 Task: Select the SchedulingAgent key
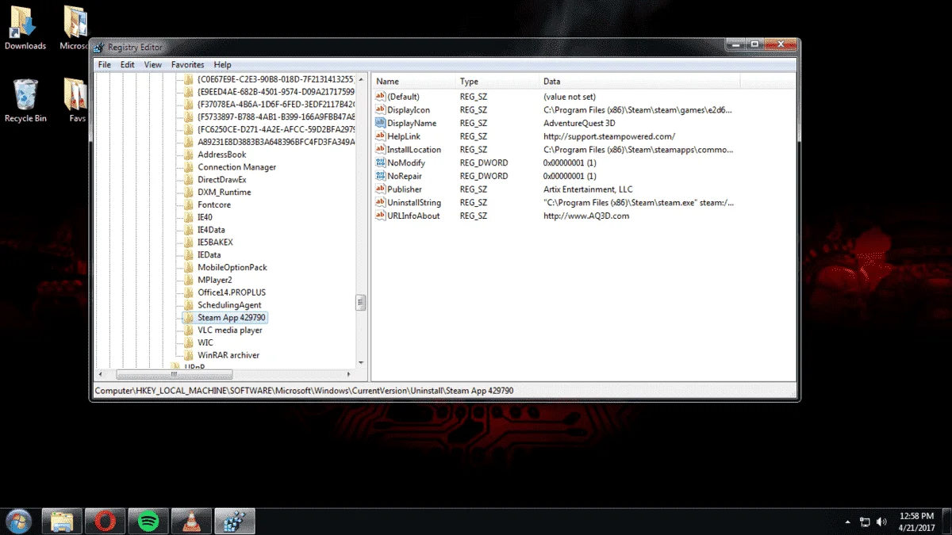229,305
